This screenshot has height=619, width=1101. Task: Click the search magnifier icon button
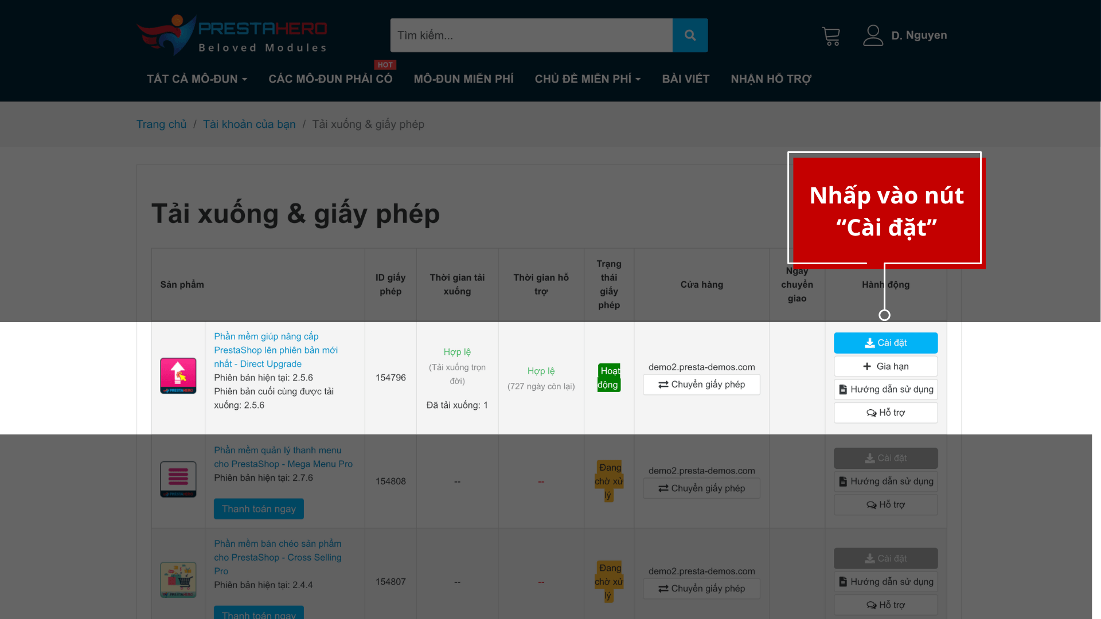690,36
